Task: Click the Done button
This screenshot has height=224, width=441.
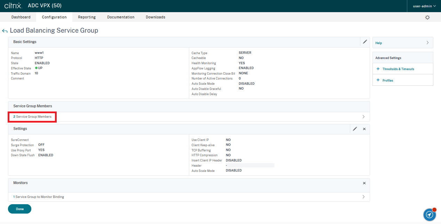Action: click(19, 209)
